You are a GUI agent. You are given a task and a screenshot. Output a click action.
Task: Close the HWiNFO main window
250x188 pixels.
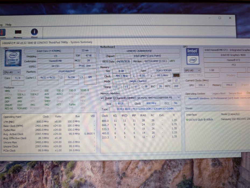pyautogui.click(x=230, y=18)
